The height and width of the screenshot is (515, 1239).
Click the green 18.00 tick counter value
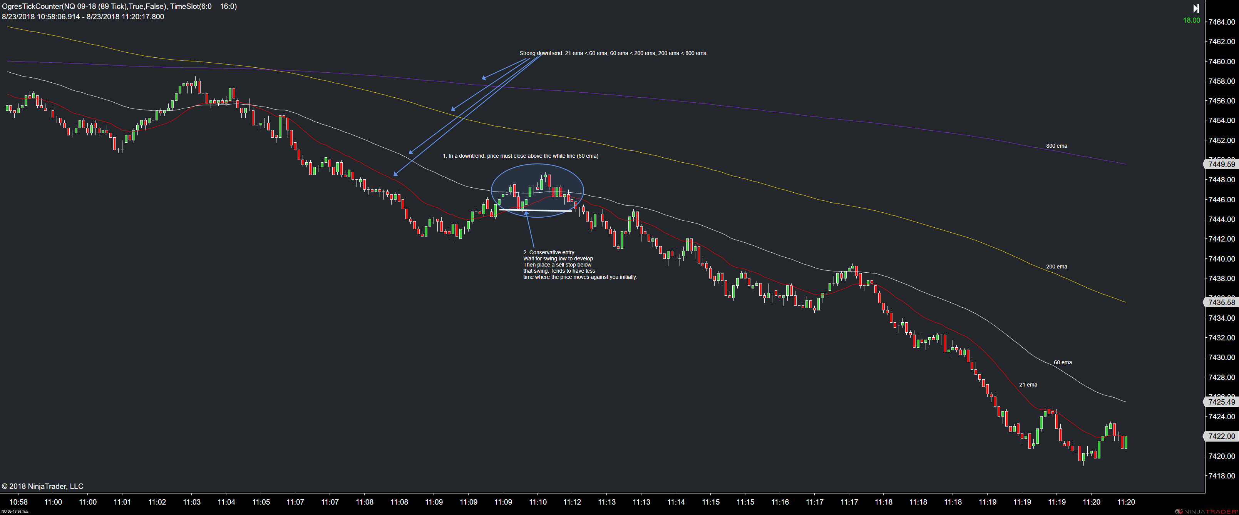pos(1191,20)
